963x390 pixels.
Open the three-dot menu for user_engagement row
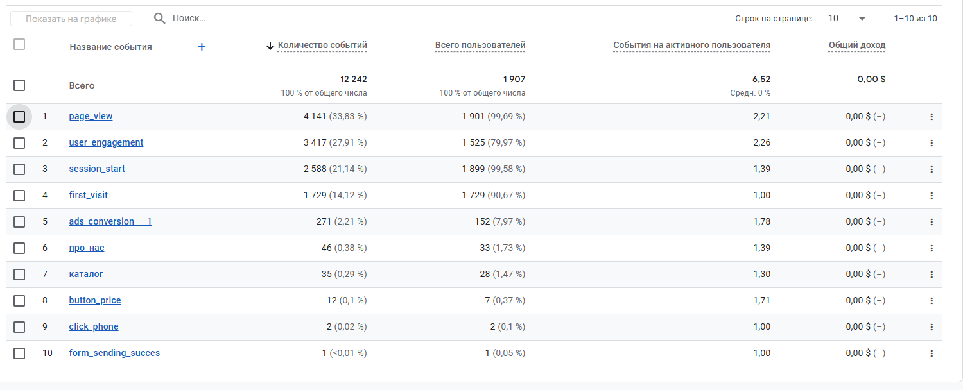point(932,143)
